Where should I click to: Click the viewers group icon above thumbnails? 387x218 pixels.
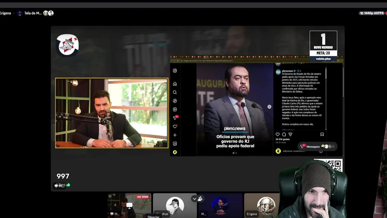200,199
